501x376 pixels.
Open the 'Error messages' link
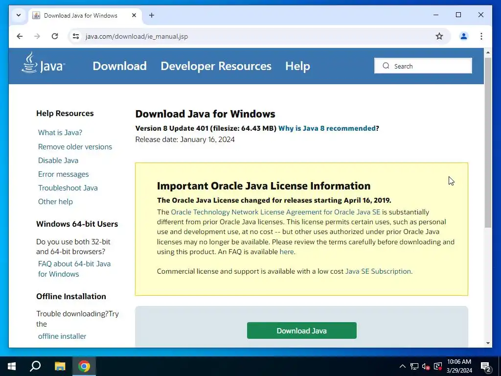pos(63,174)
